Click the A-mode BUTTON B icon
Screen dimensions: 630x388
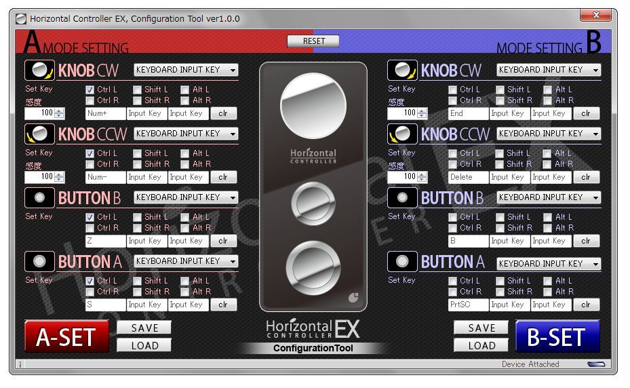tap(39, 198)
